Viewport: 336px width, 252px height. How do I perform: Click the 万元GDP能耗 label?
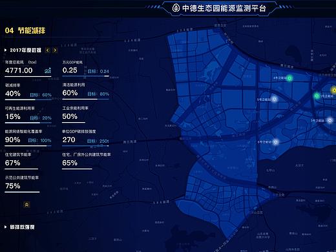(x=72, y=62)
